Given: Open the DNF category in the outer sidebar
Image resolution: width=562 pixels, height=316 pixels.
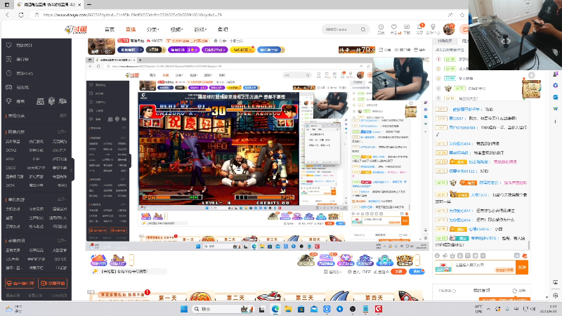Looking at the screenshot, I should tap(37, 159).
